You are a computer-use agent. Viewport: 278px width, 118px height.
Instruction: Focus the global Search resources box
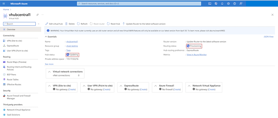pyautogui.click(x=139, y=3)
